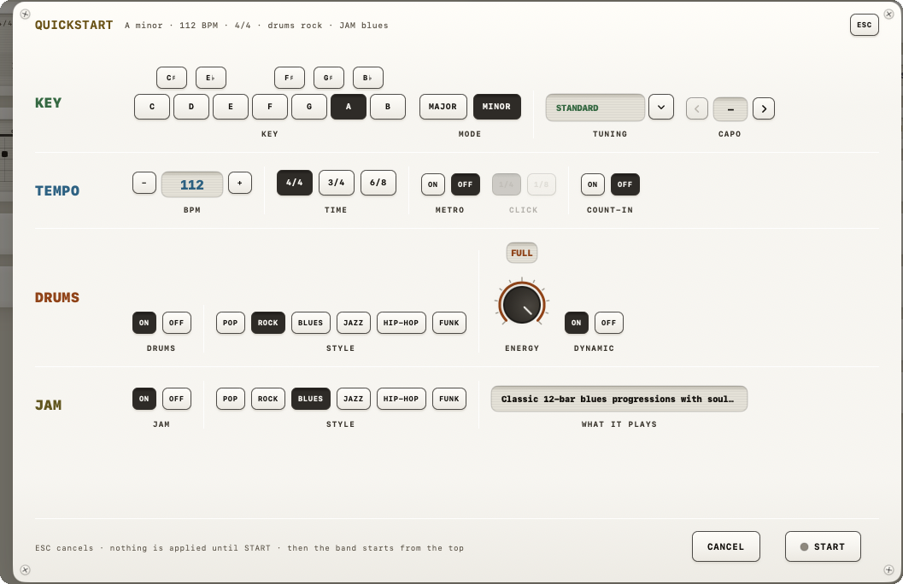
Task: Select 3/4 time signature
Action: point(337,183)
